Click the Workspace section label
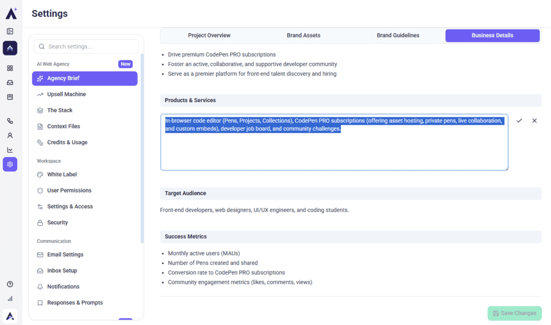Viewport: 551px width, 325px height. tap(49, 161)
